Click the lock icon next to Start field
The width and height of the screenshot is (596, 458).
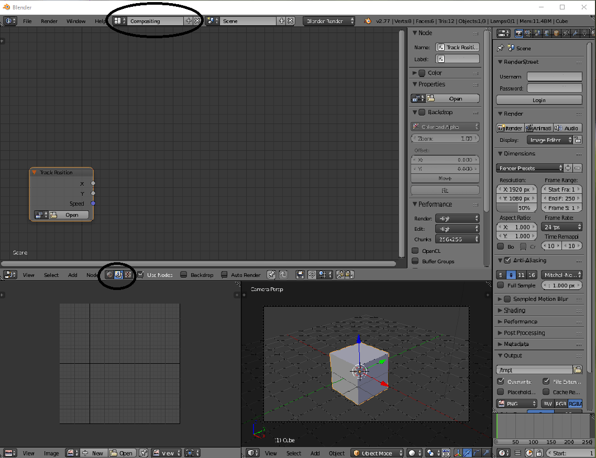(x=539, y=452)
